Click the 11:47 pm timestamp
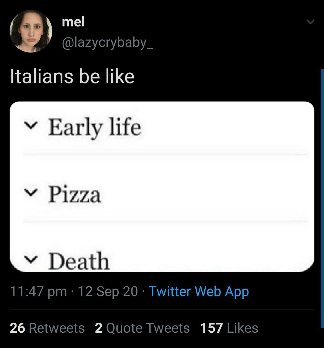Image resolution: width=324 pixels, height=348 pixels. coord(38,291)
